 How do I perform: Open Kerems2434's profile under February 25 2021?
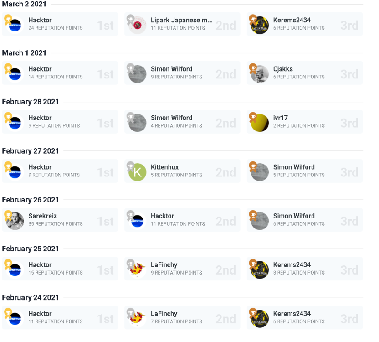[292, 265]
